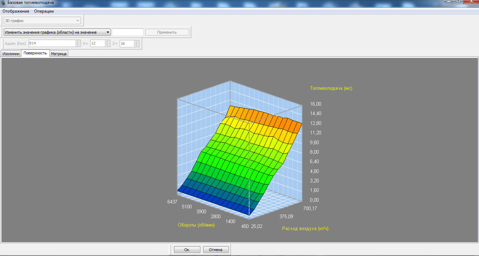Open the Операции menu
This screenshot has width=479, height=256.
[44, 11]
